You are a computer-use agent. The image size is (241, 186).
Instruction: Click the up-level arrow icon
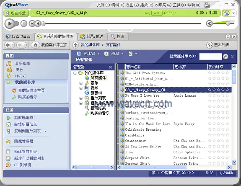(75, 45)
